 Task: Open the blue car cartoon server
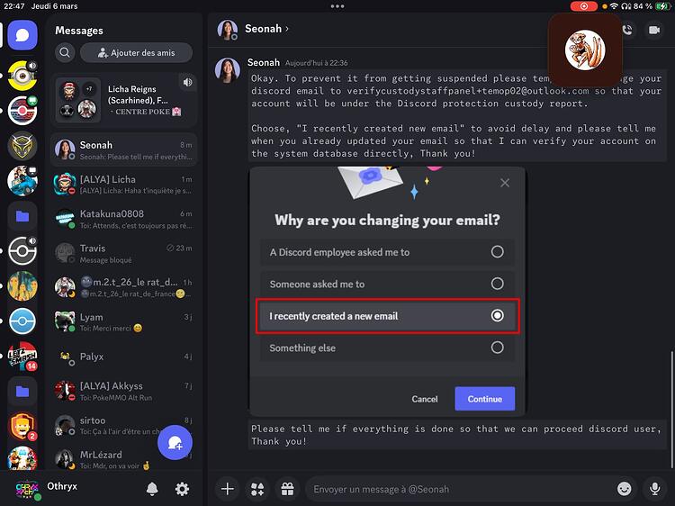point(22,180)
